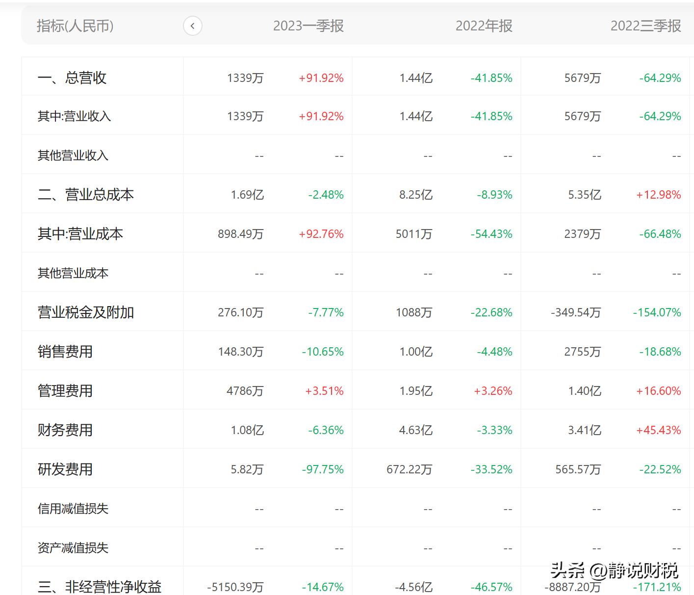The width and height of the screenshot is (694, 595).
Task: Click the 管理费用 row label
Action: click(64, 390)
